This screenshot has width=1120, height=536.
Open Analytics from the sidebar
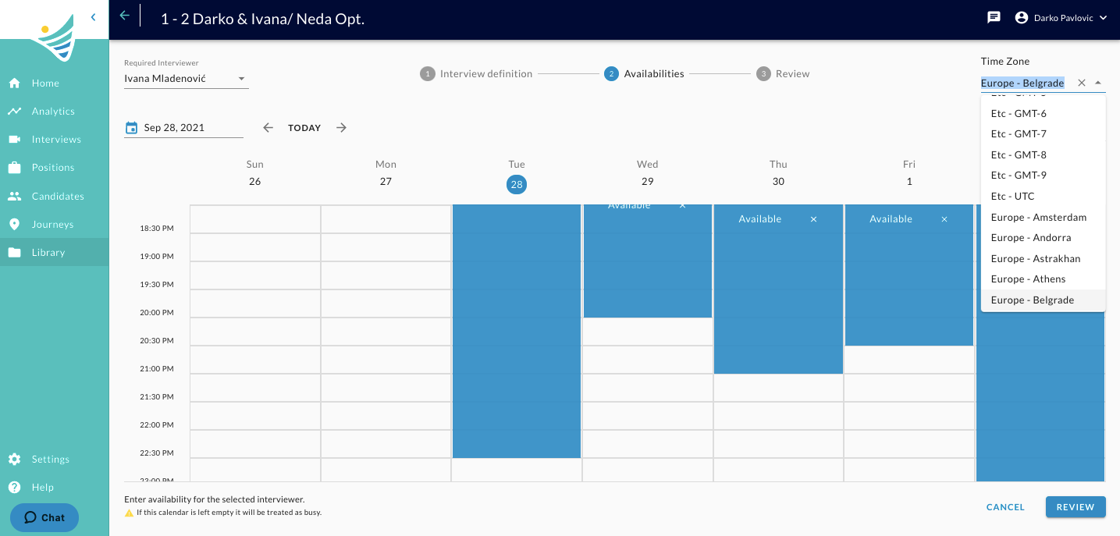coord(55,112)
